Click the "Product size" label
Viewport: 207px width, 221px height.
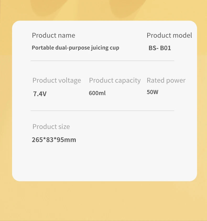click(51, 127)
